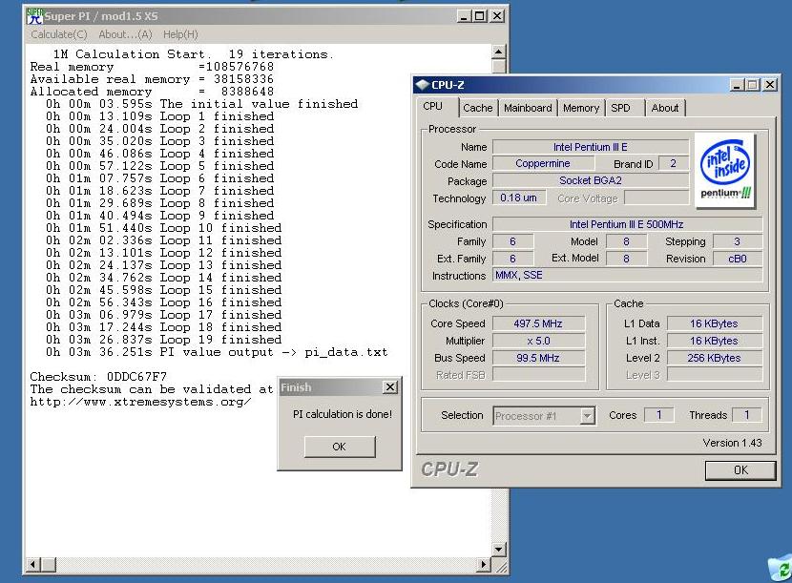
Task: Click the 'The initial value finished' line
Action: coord(201,104)
